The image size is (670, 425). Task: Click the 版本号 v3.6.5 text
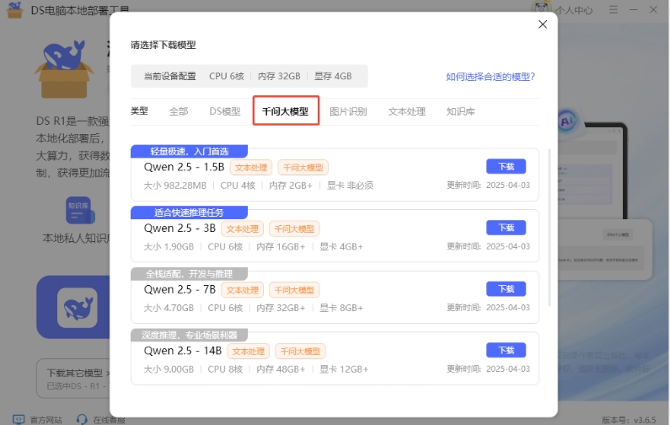tap(629, 420)
